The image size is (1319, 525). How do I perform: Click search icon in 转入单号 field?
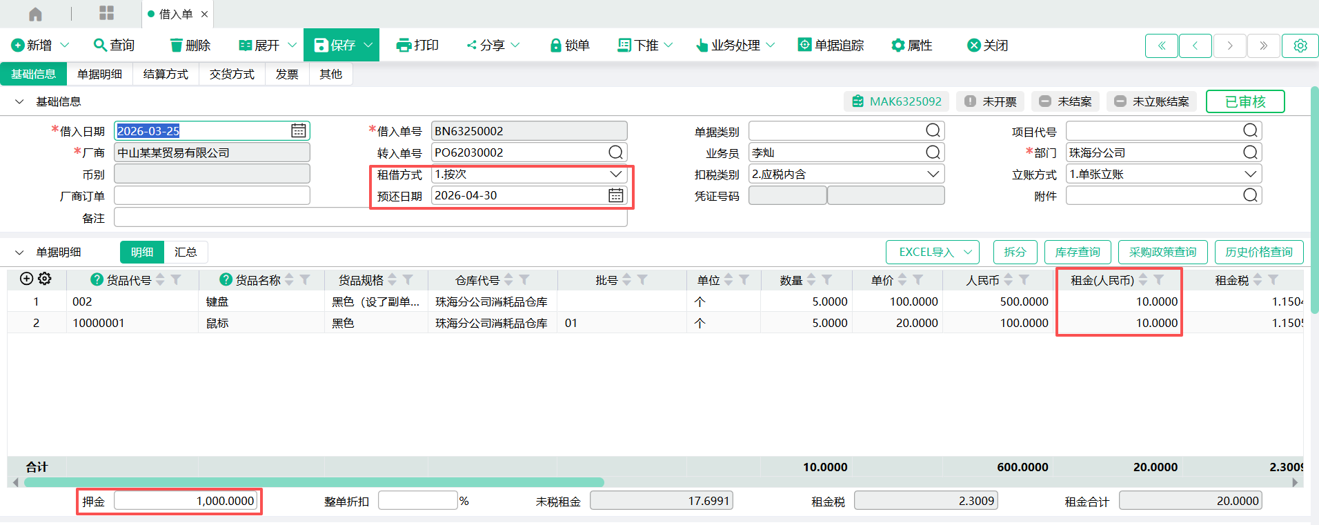click(615, 152)
